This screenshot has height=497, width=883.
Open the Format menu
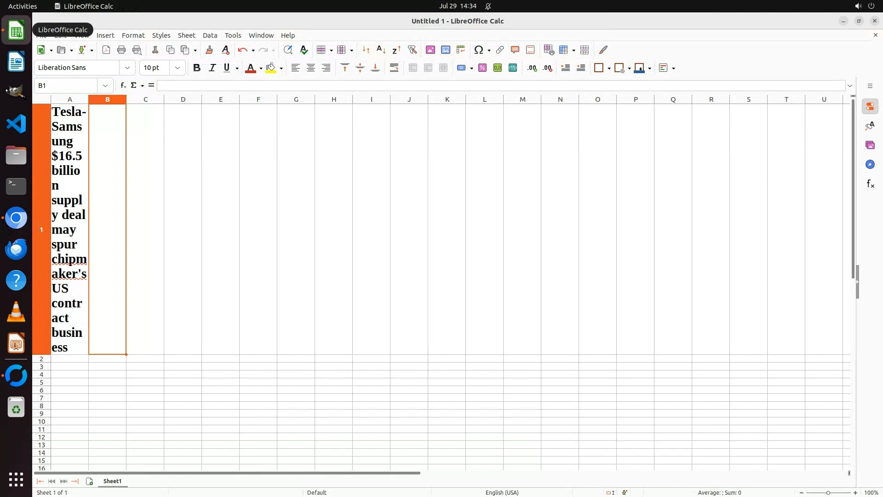(x=133, y=35)
